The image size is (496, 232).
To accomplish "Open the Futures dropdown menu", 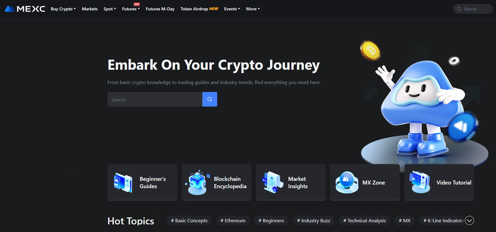I will pos(131,9).
